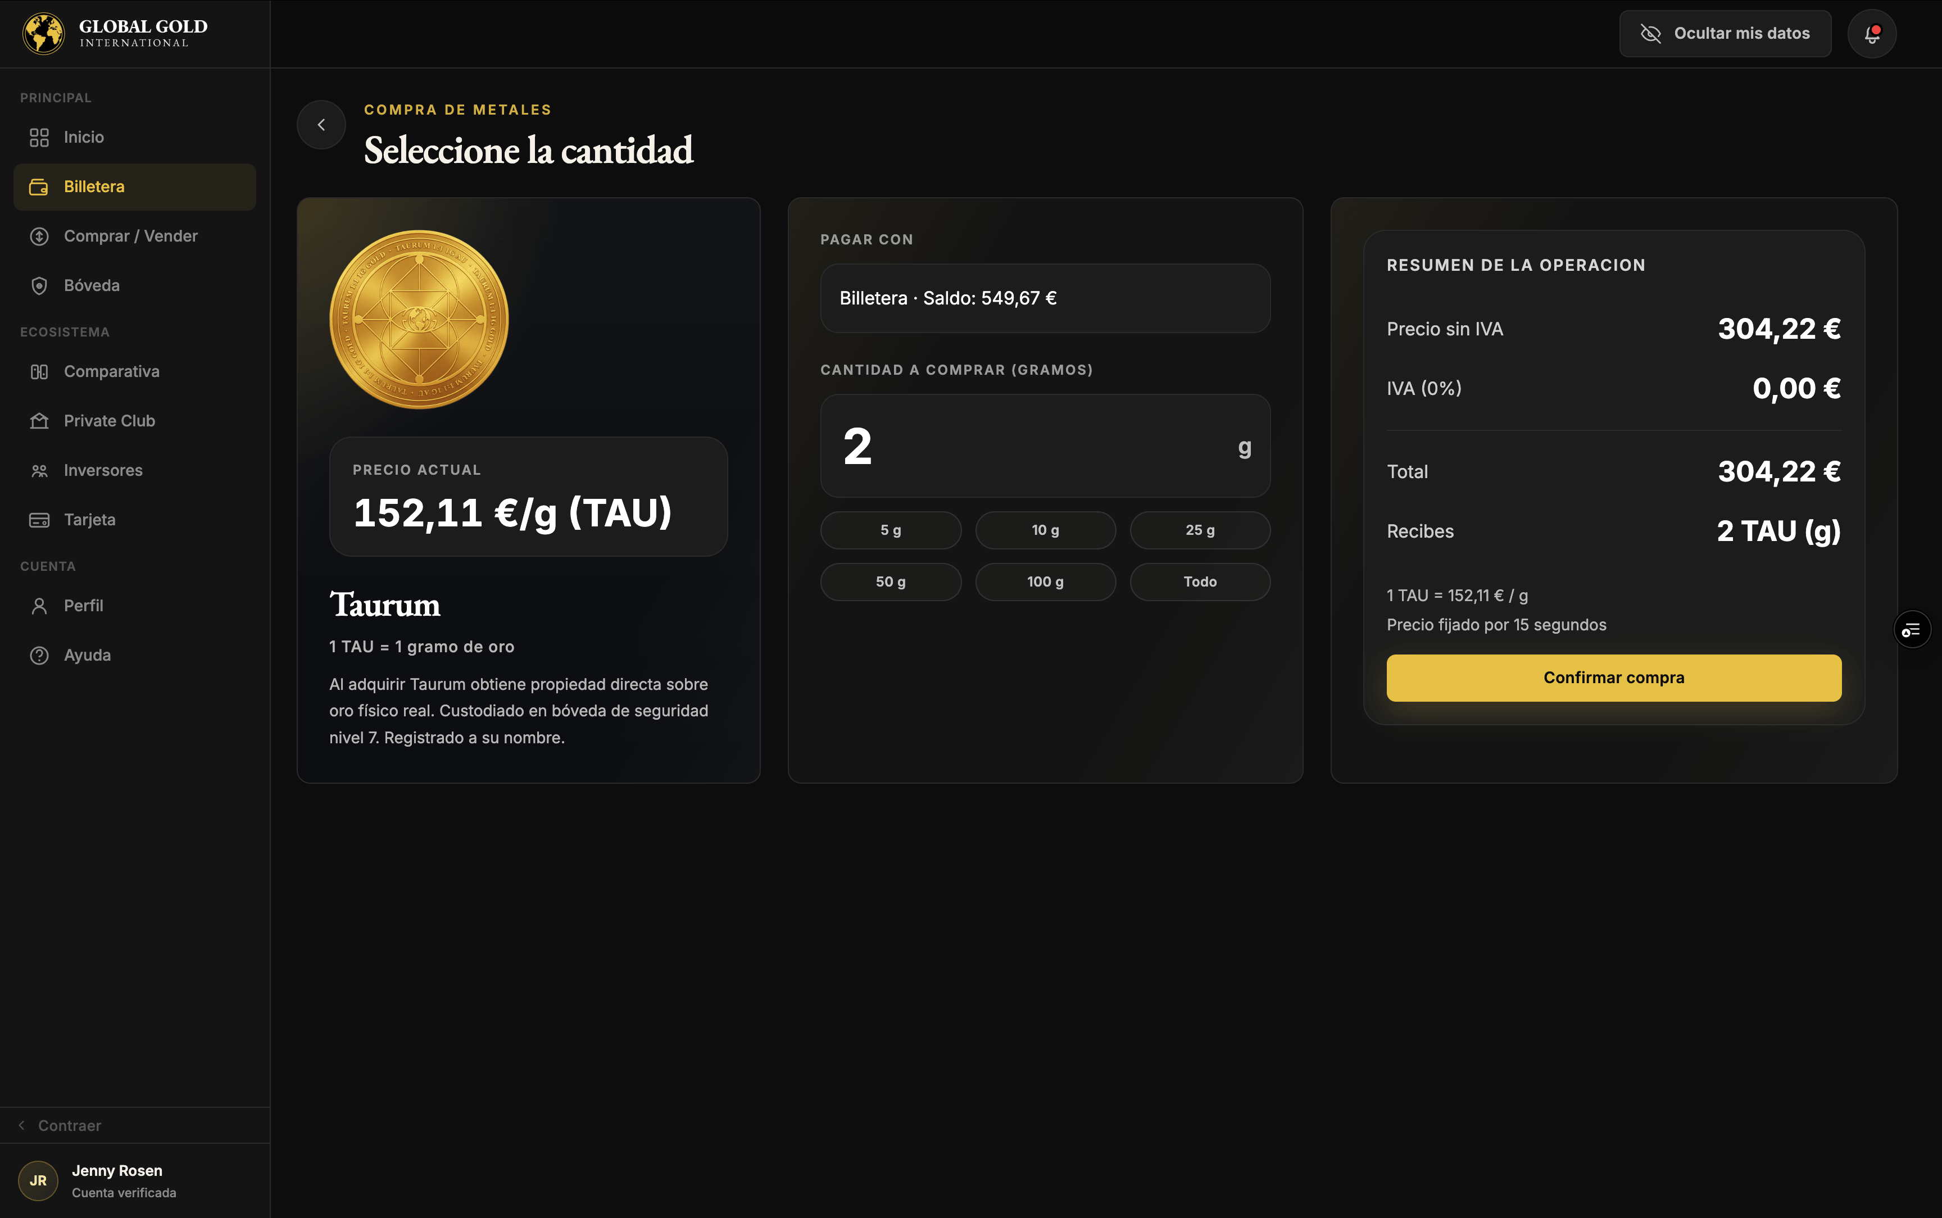1942x1218 pixels.
Task: Choose the 50 g preset
Action: 891,581
